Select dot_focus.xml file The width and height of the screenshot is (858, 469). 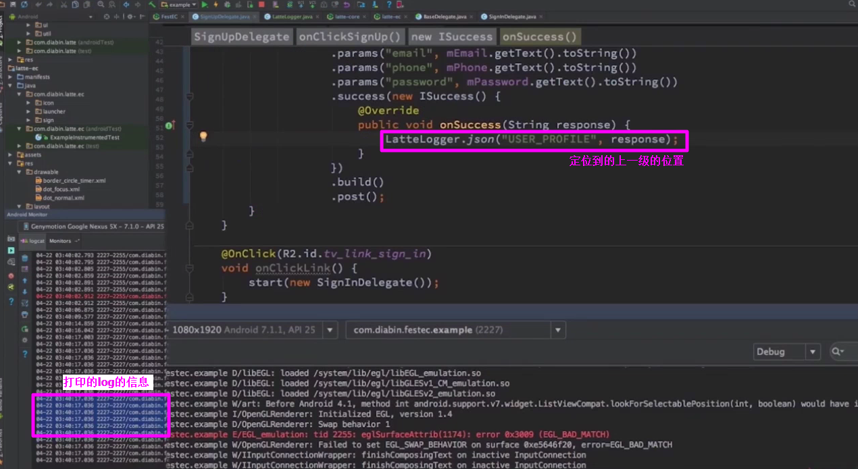(61, 190)
